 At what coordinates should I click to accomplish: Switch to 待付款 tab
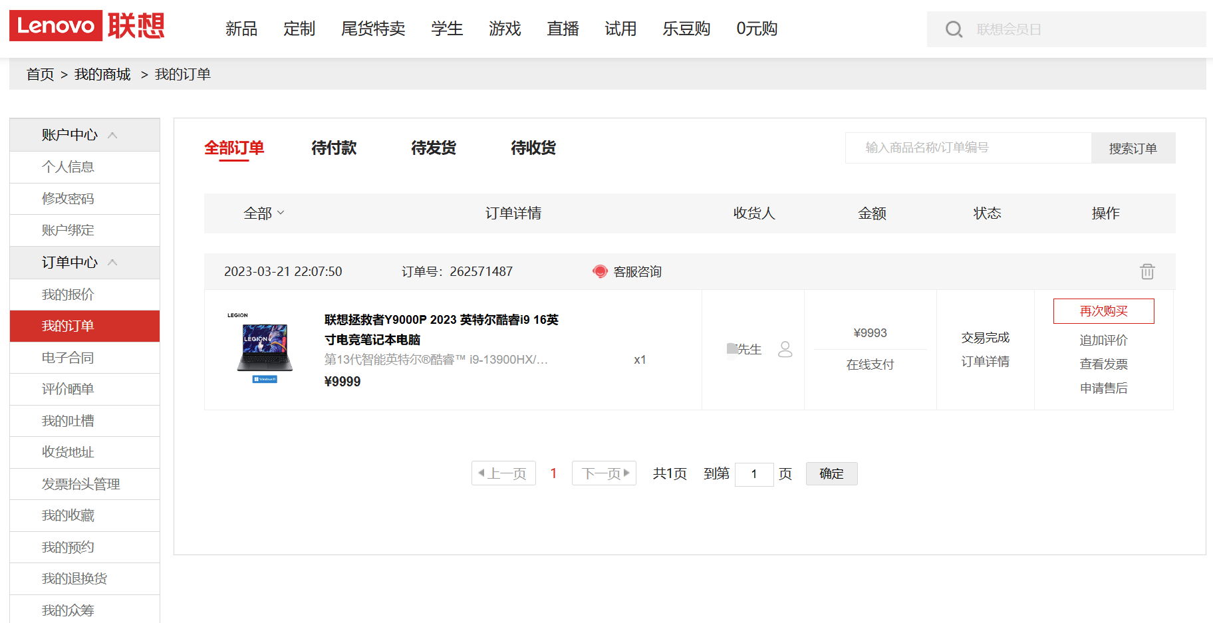[334, 148]
